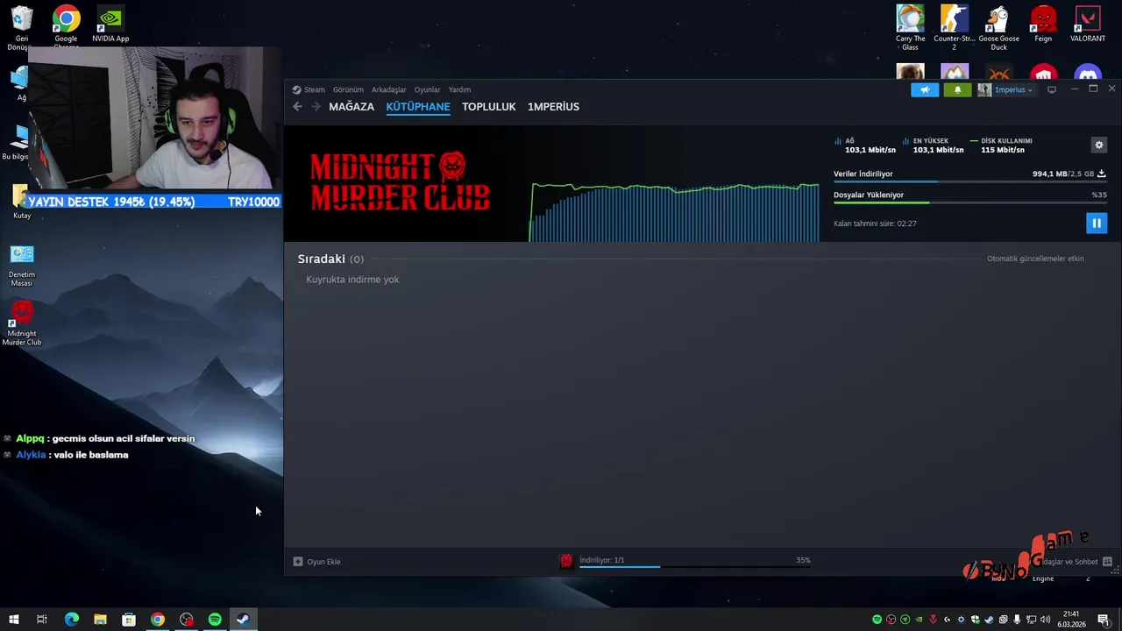Click the network throughput graph

pos(674,211)
